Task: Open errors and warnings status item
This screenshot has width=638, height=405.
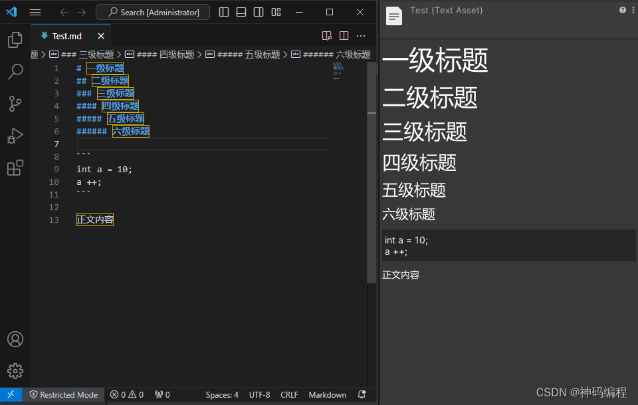Action: pos(127,394)
